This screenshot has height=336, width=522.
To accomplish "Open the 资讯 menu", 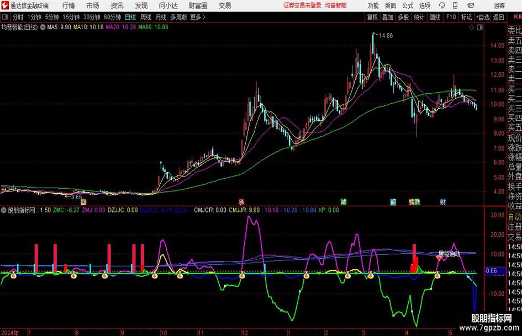I will [x=117, y=6].
